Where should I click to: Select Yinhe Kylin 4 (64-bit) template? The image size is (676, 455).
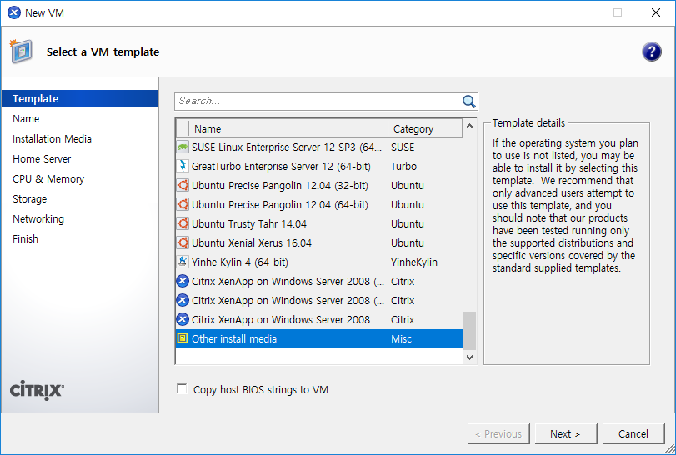click(319, 262)
